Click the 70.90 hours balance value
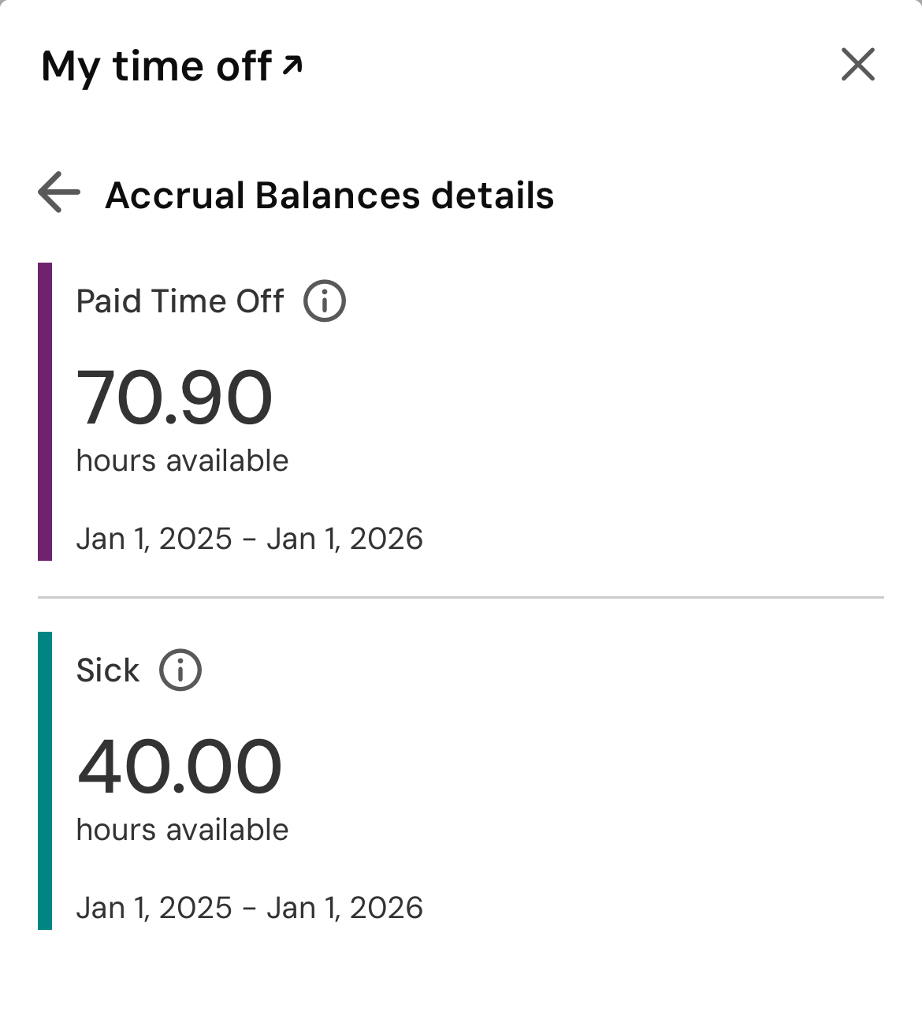This screenshot has height=1034, width=922. [174, 398]
